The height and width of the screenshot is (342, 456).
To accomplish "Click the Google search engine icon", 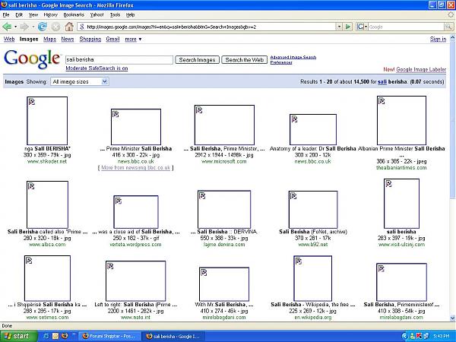I will [360, 27].
